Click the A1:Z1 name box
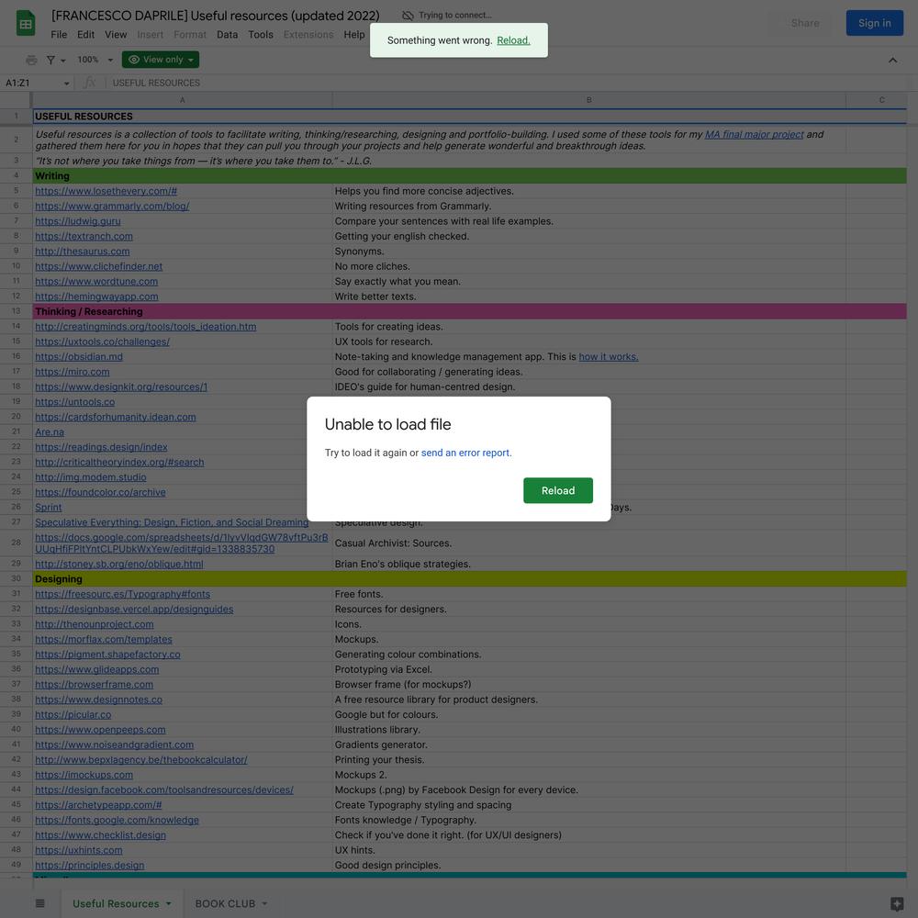The image size is (918, 918). tap(30, 84)
